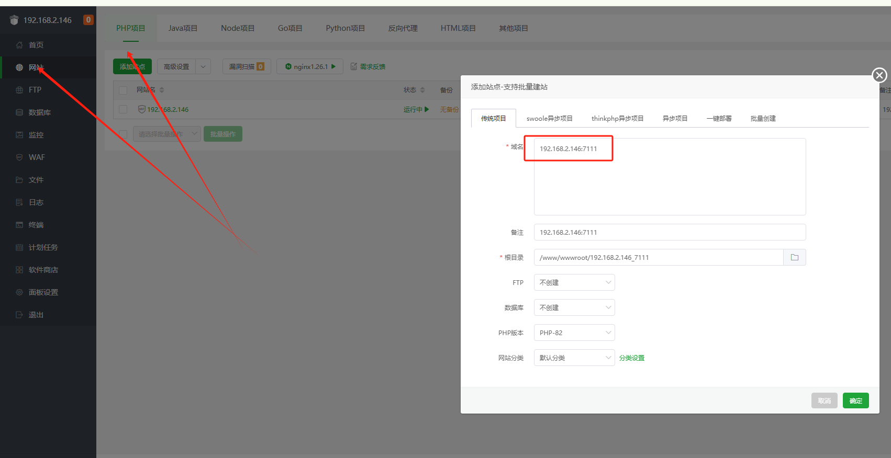Click the nginx logo icon in toolbar
The height and width of the screenshot is (458, 891).
(288, 66)
